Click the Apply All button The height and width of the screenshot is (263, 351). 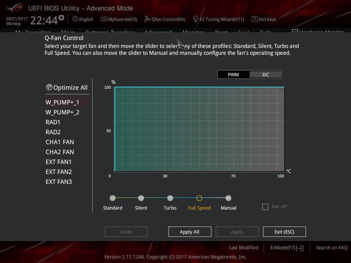coord(190,232)
